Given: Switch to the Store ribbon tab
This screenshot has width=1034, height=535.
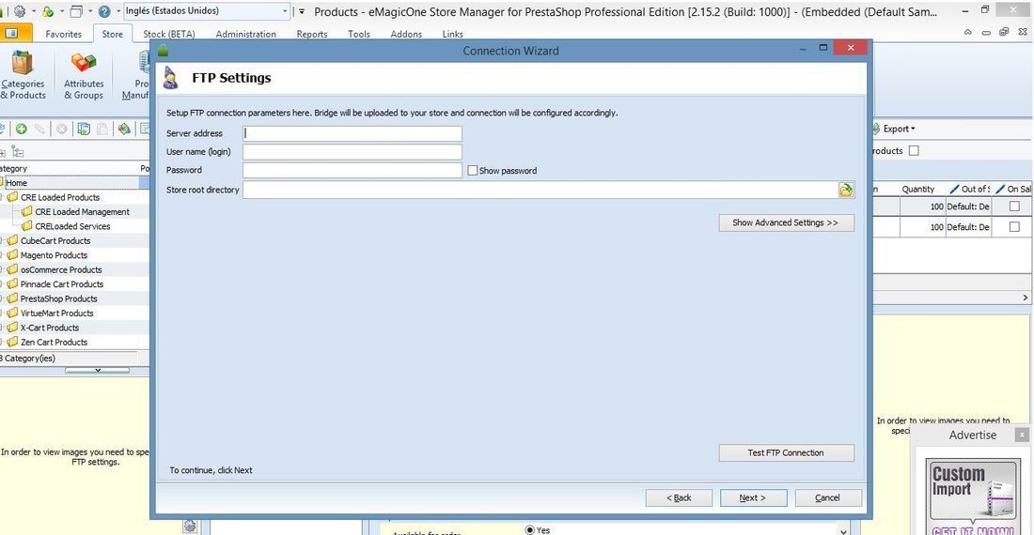Looking at the screenshot, I should (112, 34).
